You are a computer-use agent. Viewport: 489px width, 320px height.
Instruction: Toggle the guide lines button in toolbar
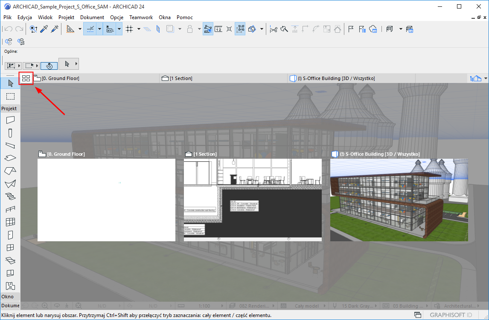(90, 29)
